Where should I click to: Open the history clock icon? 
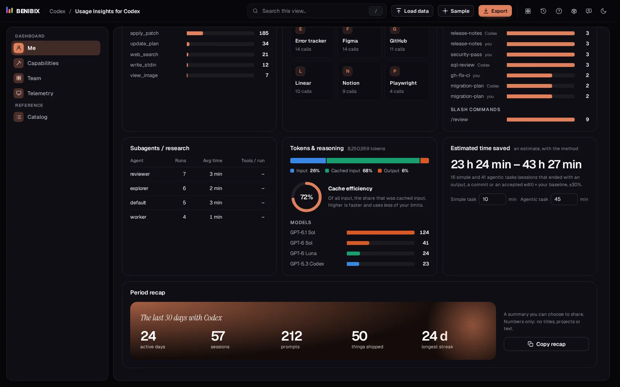pos(543,11)
